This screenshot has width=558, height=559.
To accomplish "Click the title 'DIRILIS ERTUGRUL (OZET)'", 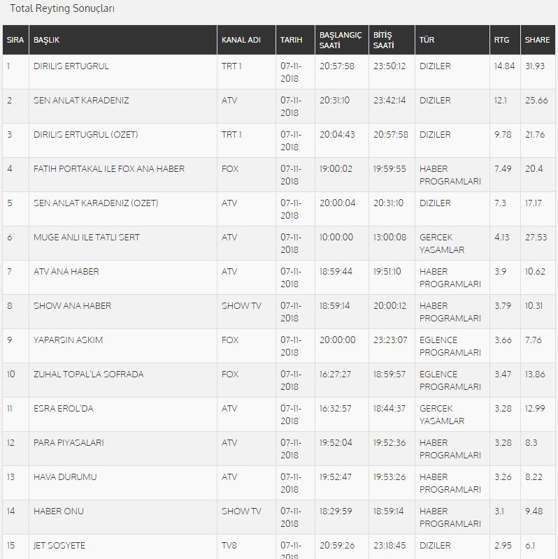I will coord(85,135).
